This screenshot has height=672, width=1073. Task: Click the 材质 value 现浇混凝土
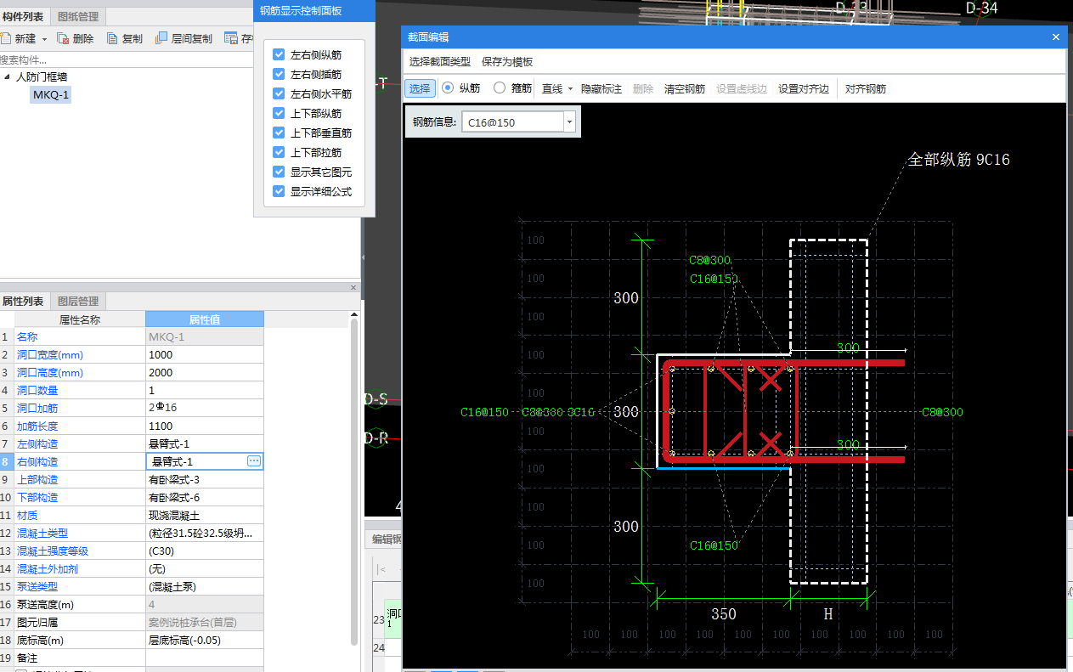205,515
